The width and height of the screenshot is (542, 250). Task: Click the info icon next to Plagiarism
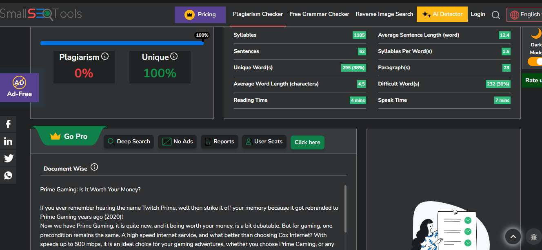click(105, 56)
